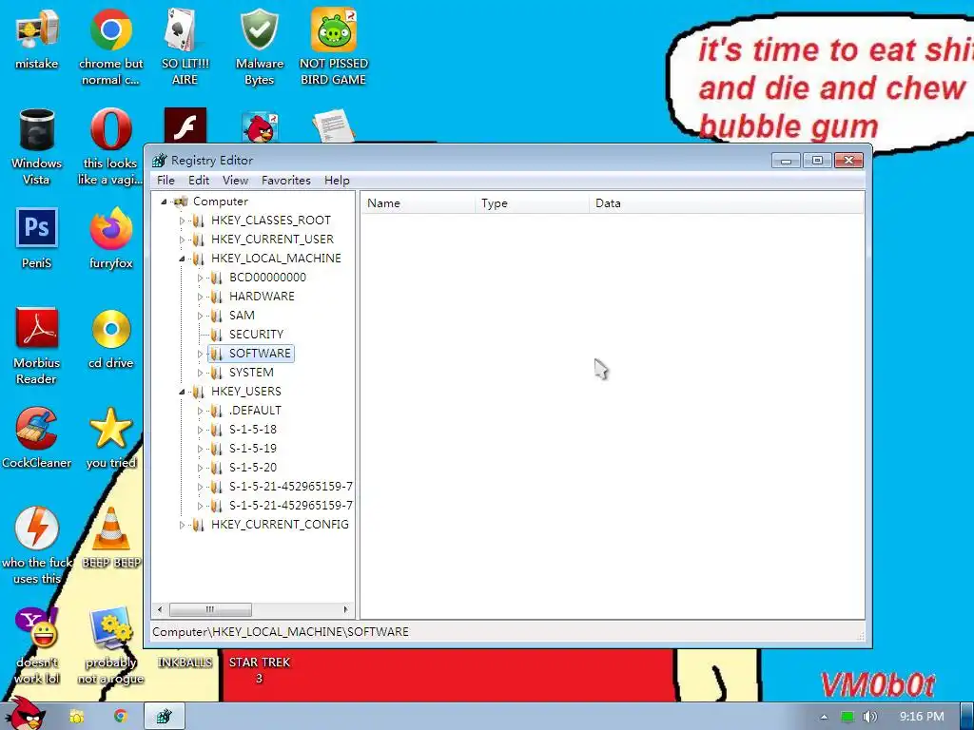The height and width of the screenshot is (730, 974).
Task: Expand the SAM key arrow
Action: (x=200, y=316)
